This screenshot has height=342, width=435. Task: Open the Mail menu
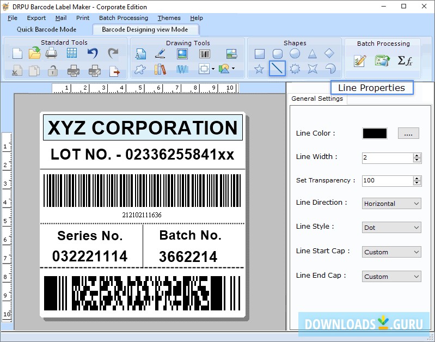click(61, 18)
